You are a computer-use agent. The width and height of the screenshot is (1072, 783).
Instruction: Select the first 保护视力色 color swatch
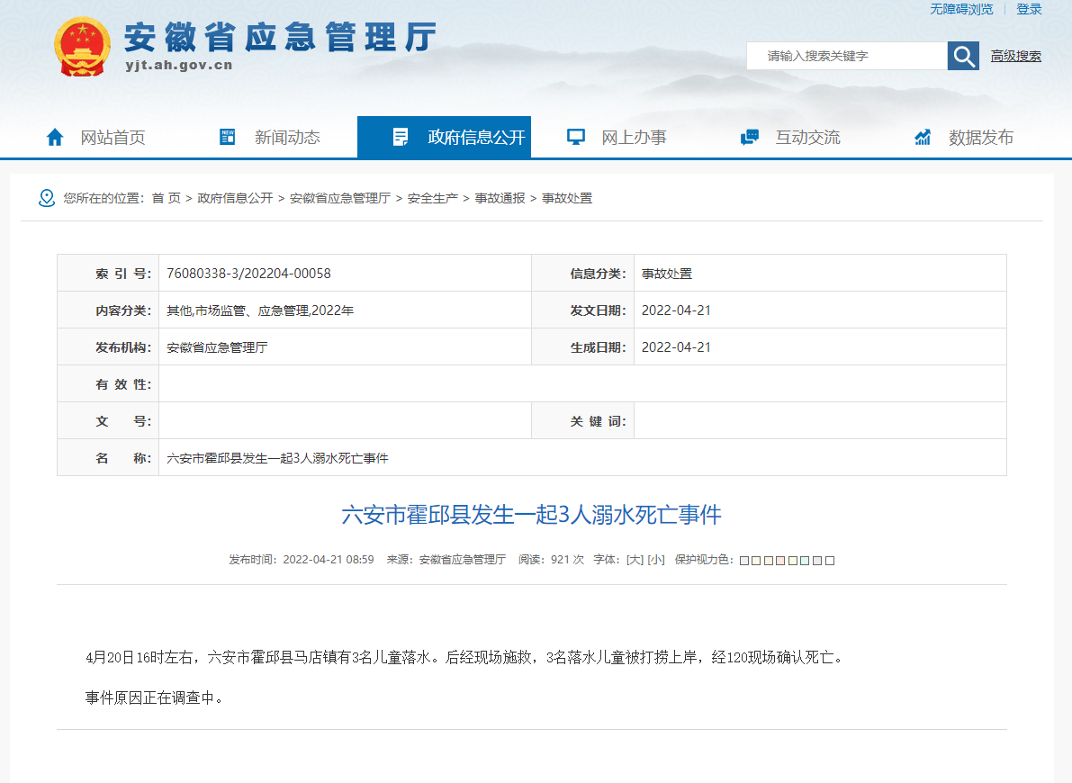click(744, 561)
